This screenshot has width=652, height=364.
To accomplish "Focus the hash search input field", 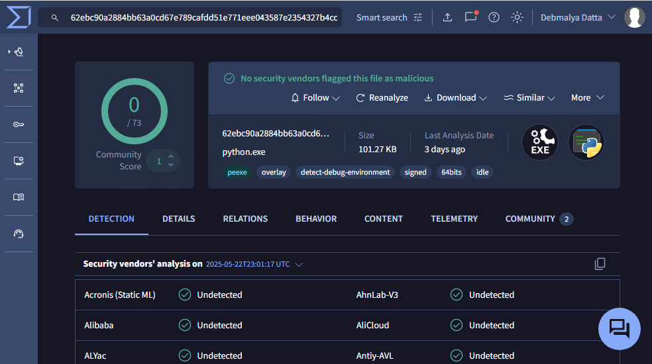I will (204, 17).
